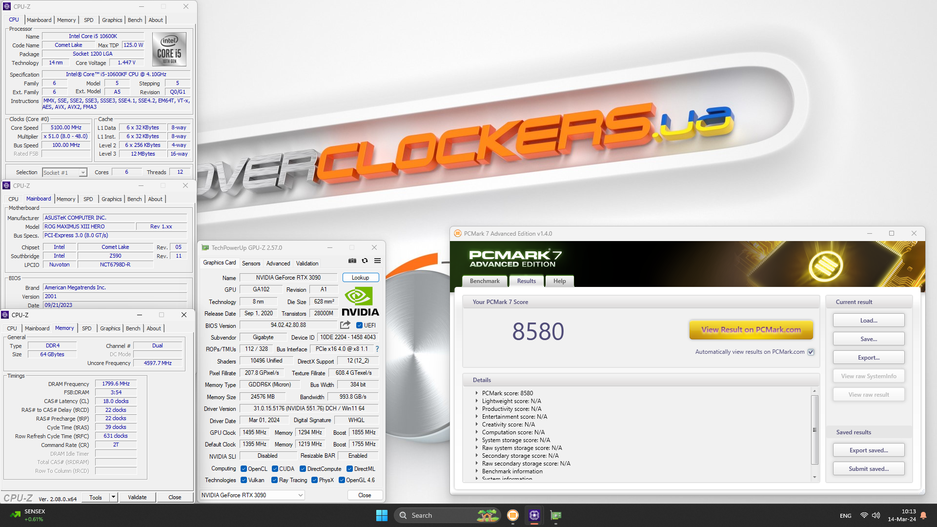937x527 pixels.
Task: Open the Help tab in PCMark
Action: pos(559,281)
